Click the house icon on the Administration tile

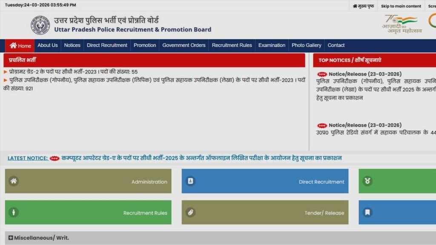[x=13, y=181]
